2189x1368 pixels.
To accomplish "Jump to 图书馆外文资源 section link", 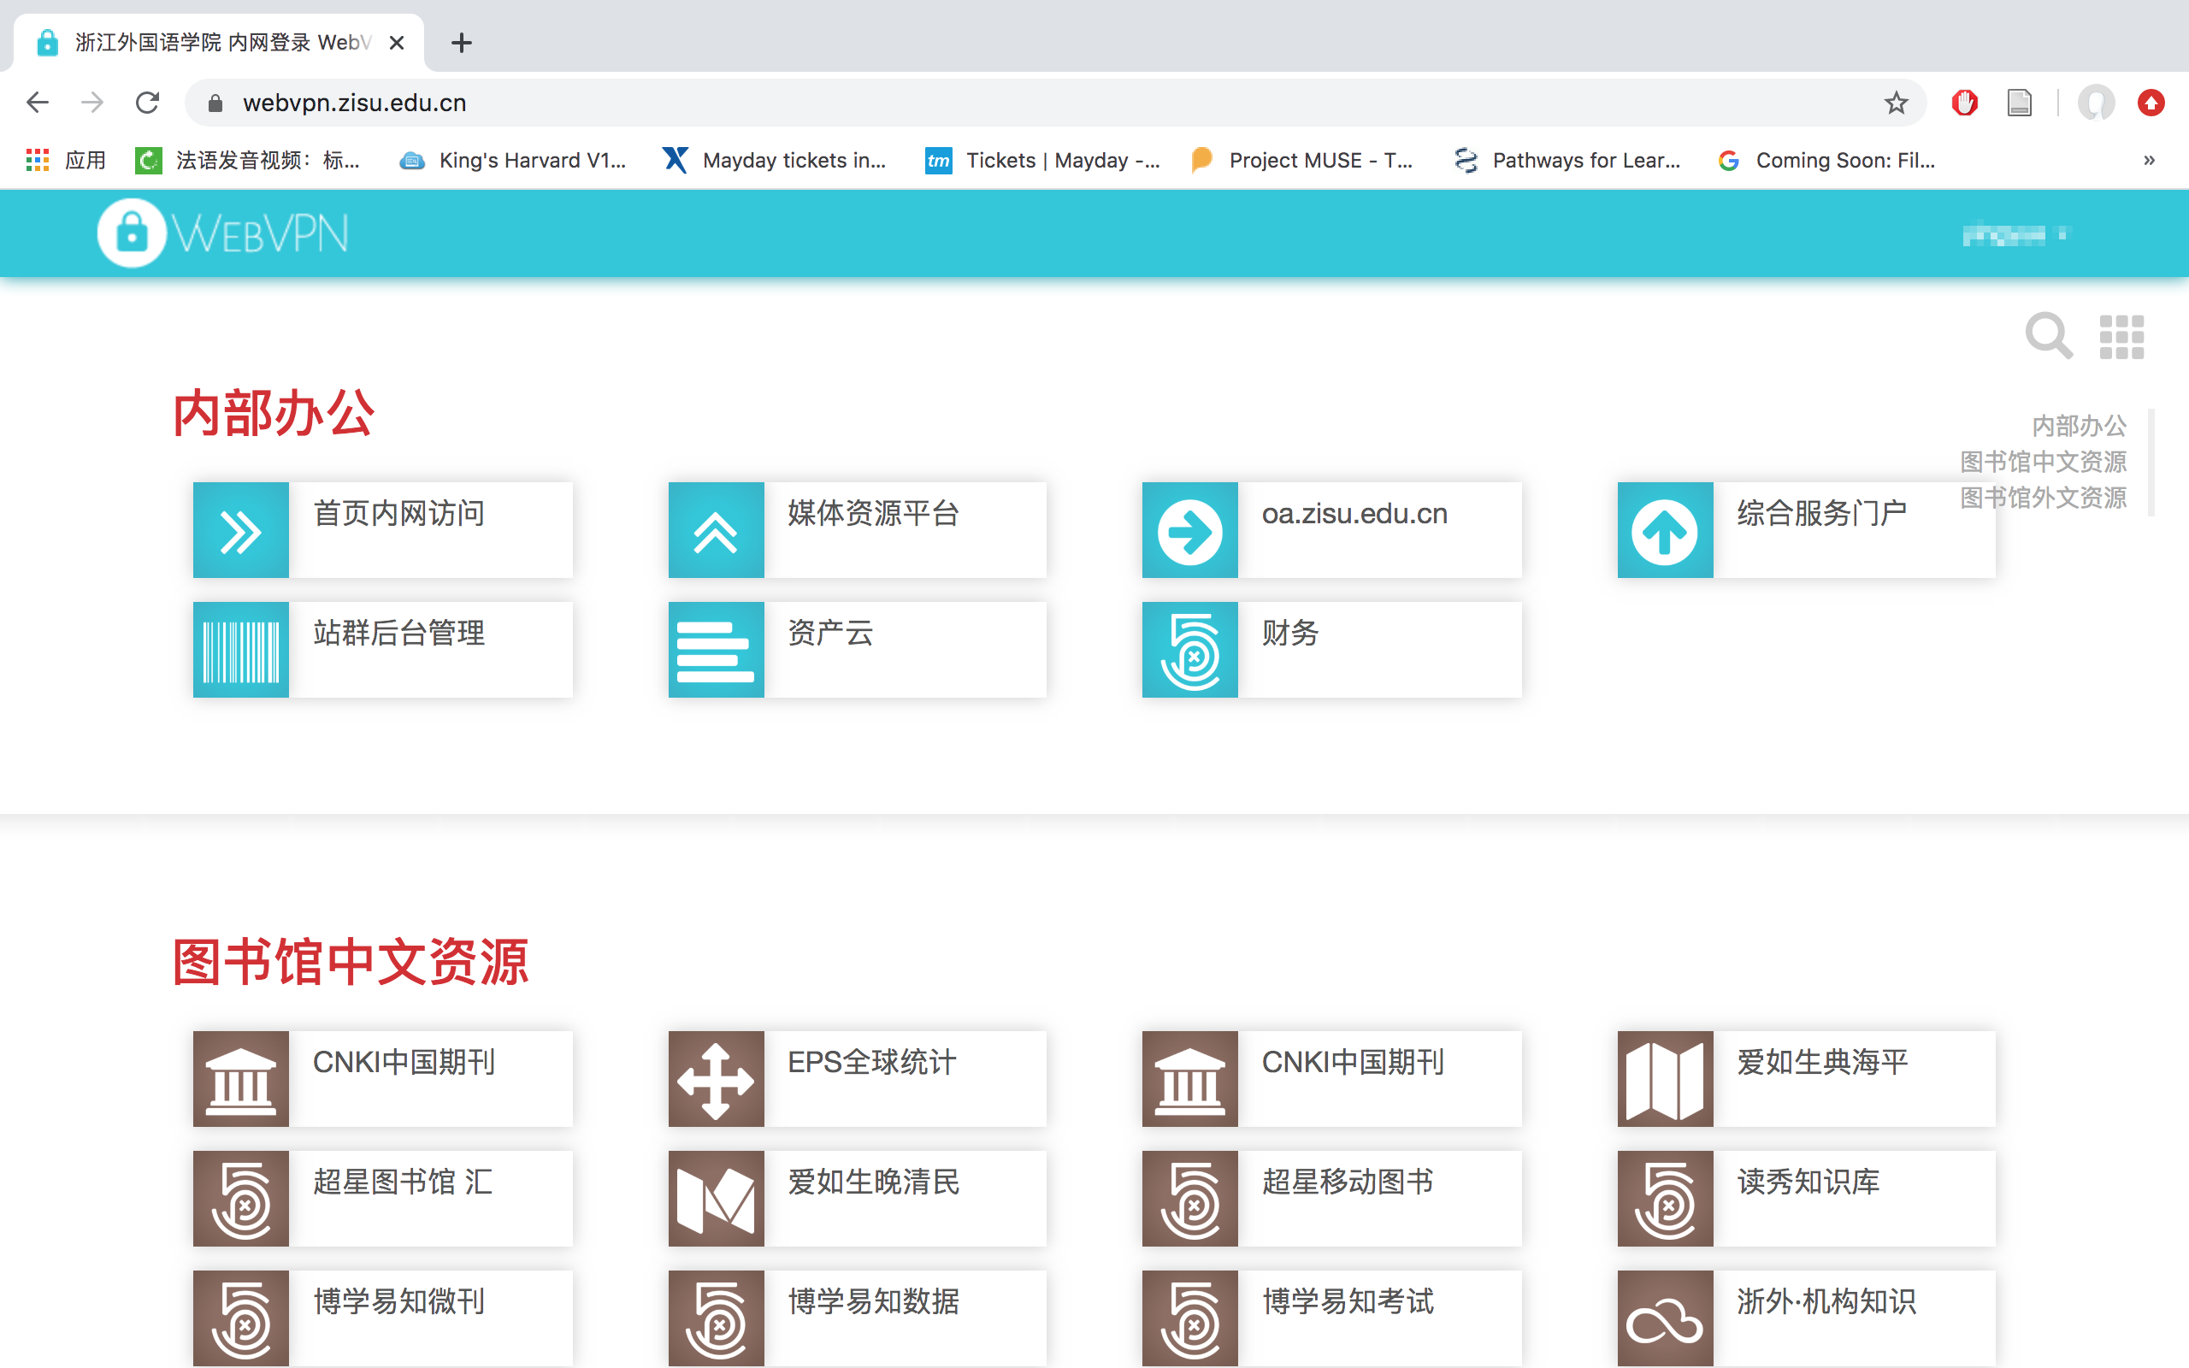I will click(2043, 498).
